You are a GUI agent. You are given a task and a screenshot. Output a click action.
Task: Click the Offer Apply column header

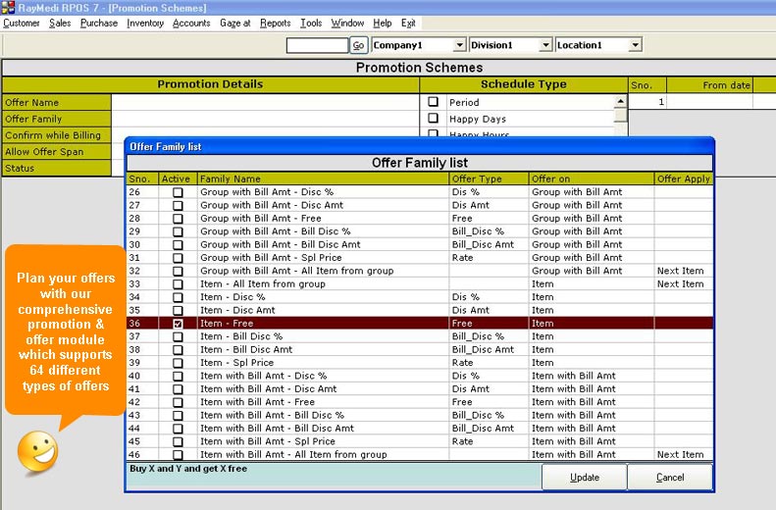click(684, 178)
